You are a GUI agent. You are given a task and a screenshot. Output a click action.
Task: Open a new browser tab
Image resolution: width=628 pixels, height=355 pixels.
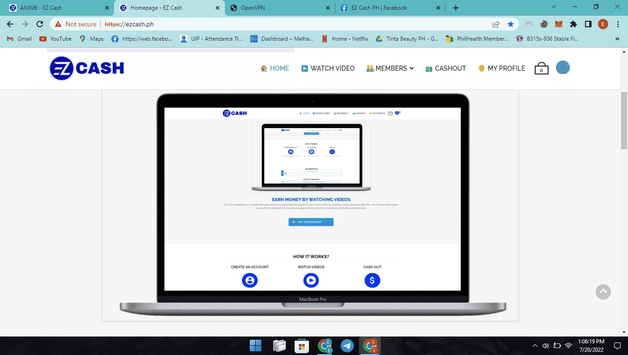click(x=456, y=8)
